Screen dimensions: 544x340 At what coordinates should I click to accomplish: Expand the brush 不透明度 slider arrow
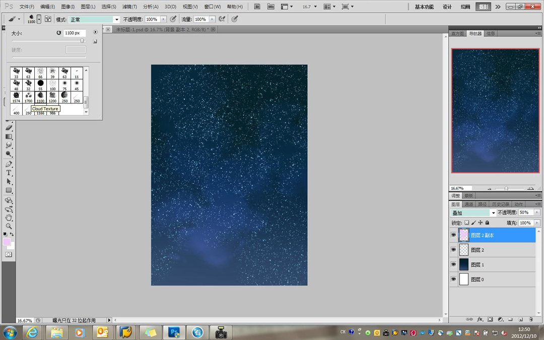[x=163, y=20]
